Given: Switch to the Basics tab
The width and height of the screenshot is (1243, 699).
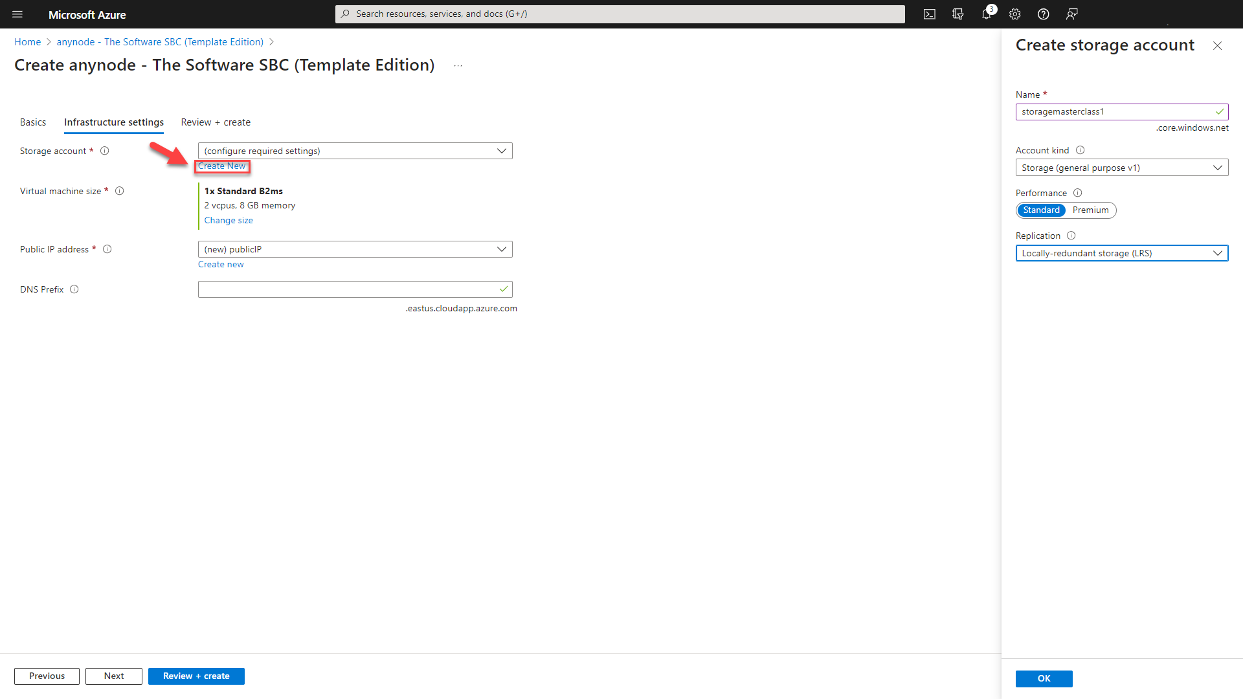Looking at the screenshot, I should [32, 121].
